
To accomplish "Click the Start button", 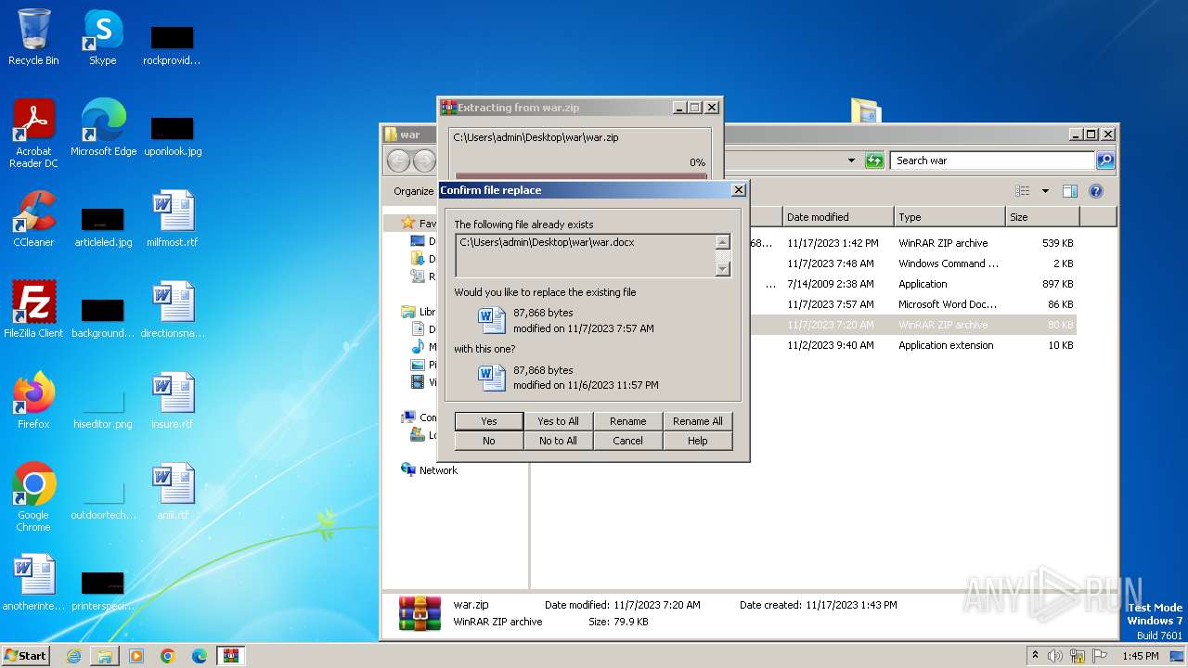I will point(26,656).
